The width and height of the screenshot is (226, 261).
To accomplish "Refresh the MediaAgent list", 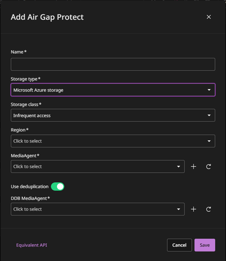I will [x=208, y=166].
